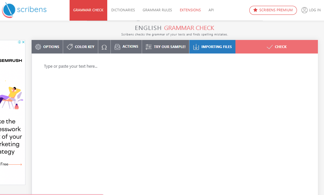Load text with Try Our Sample!
This screenshot has height=195, width=324.
point(170,47)
